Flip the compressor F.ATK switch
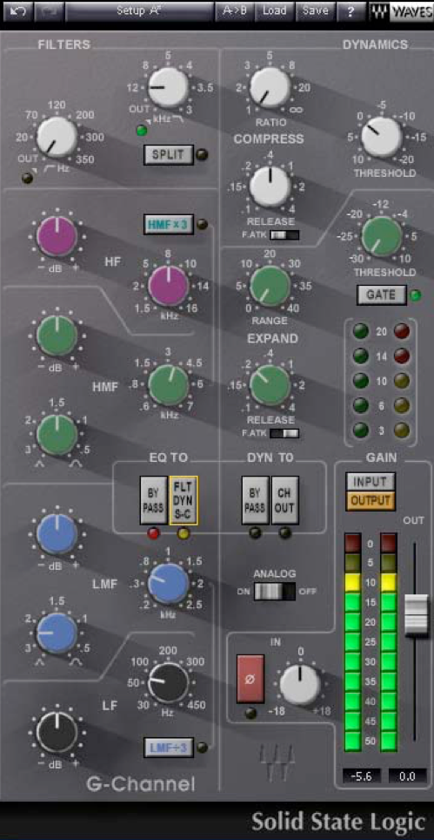This screenshot has height=840, width=434. 284,234
